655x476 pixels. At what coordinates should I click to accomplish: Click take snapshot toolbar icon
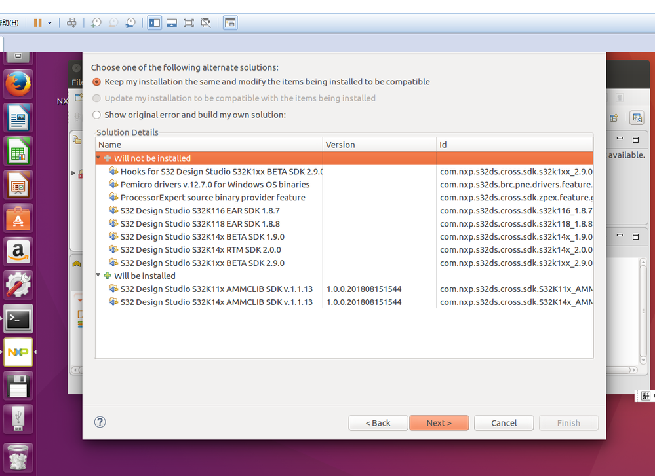(96, 22)
